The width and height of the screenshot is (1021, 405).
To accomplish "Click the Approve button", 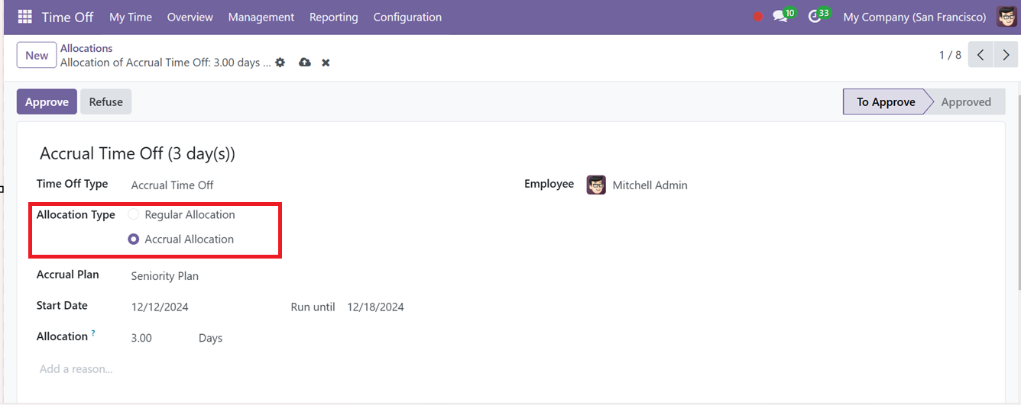I will tap(47, 101).
